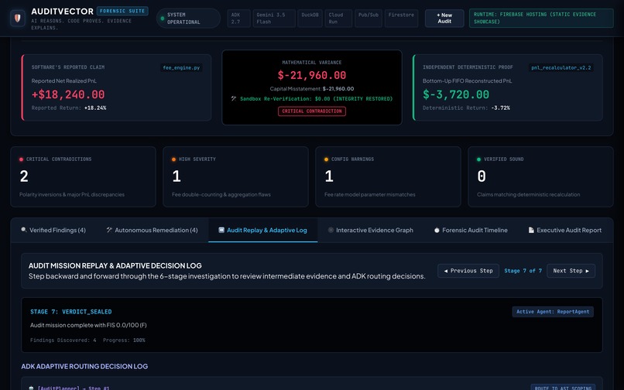Switch to the Interactive Evidence Graph tab
This screenshot has width=624, height=390.
pos(371,230)
